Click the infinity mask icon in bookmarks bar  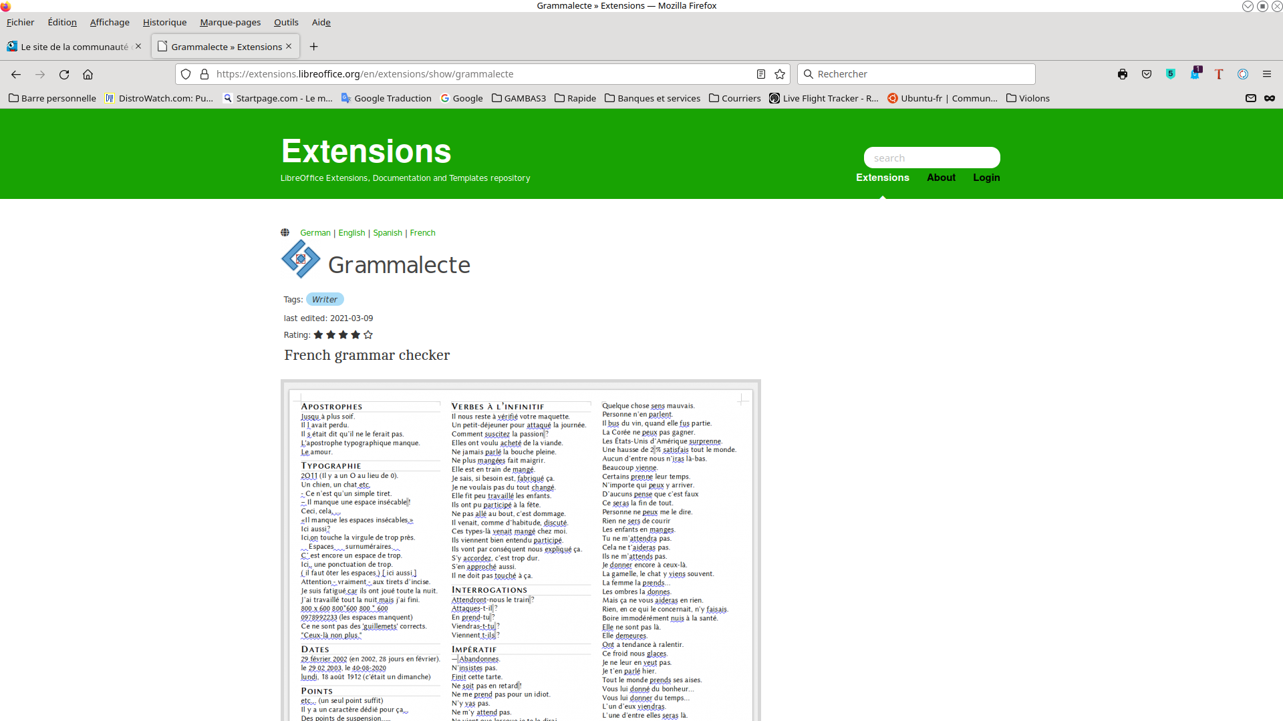(x=1270, y=98)
